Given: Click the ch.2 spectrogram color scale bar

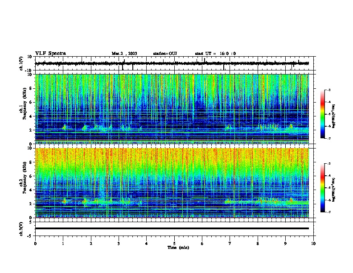Looking at the screenshot, I should tap(323, 188).
